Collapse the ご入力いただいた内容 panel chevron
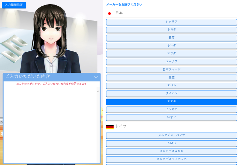The height and width of the screenshot is (165, 240). tap(96, 77)
